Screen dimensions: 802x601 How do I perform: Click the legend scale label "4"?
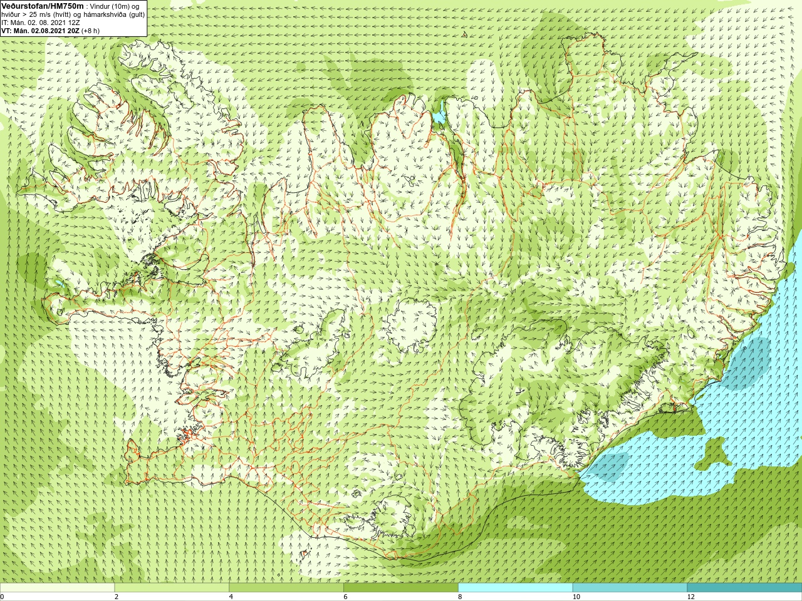(x=231, y=597)
